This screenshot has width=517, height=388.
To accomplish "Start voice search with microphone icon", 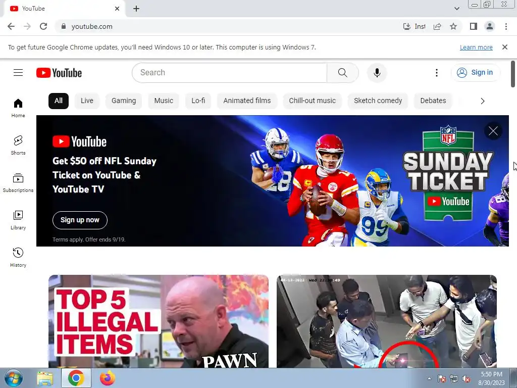I will (x=377, y=73).
